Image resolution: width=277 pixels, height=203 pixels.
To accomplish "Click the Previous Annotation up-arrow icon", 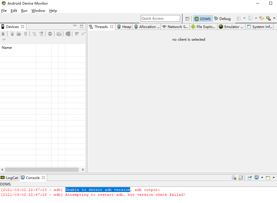I will click(x=250, y=18).
